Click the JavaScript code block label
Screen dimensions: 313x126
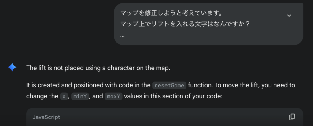46,117
